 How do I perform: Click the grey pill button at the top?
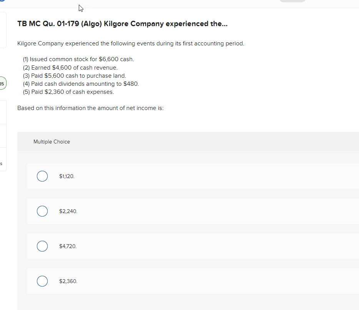[293, 2]
